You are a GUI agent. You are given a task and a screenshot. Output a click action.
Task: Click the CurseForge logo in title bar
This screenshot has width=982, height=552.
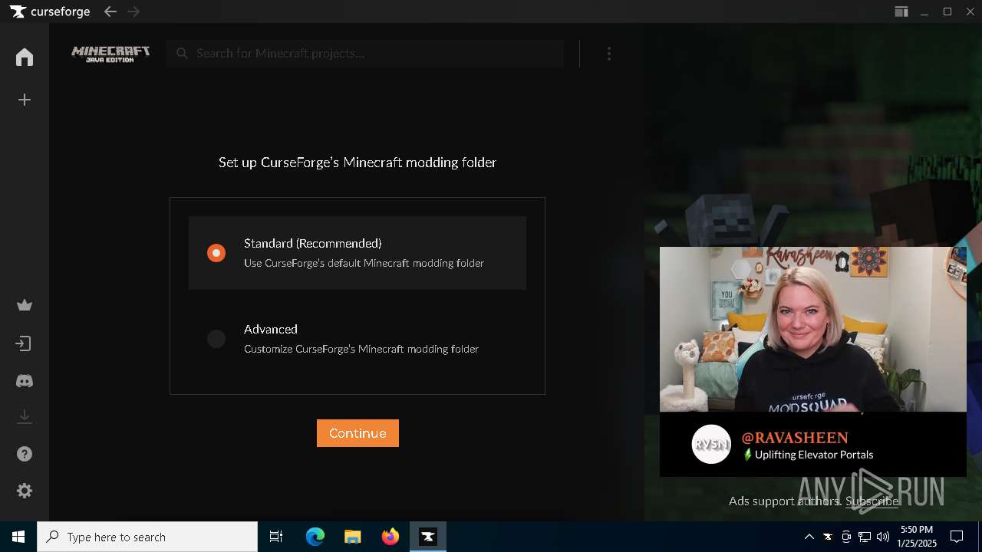[x=50, y=11]
